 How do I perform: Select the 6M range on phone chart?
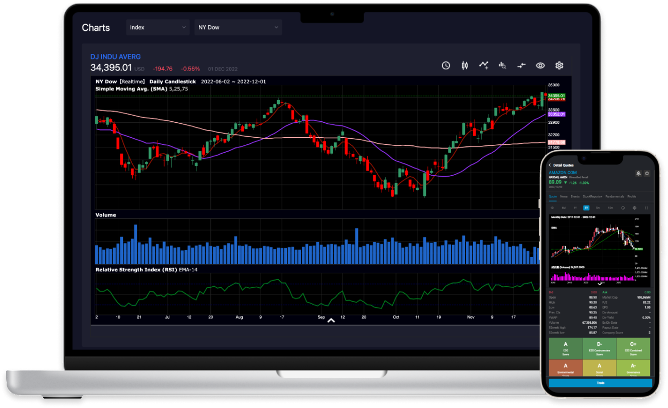click(564, 208)
